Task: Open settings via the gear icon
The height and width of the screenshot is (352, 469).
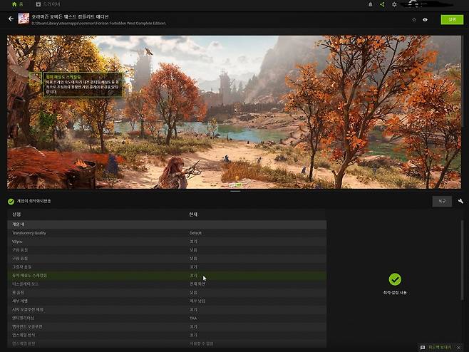Action: point(394,4)
